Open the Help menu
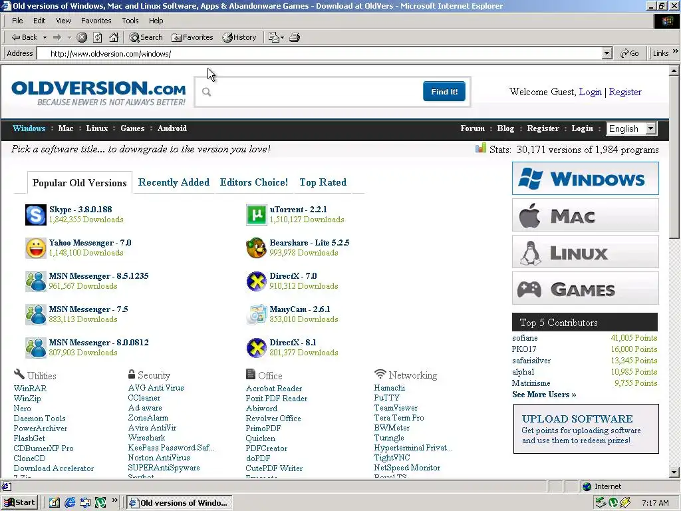 [156, 21]
